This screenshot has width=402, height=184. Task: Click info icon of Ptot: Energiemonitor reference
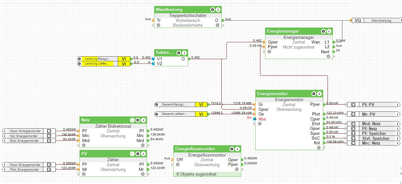pyautogui.click(x=4, y=170)
